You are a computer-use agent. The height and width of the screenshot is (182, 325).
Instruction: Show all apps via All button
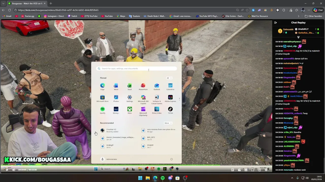[169, 78]
